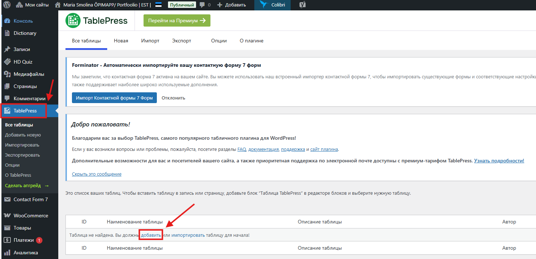Click the Dictionary sidebar icon
Image resolution: width=536 pixels, height=259 pixels.
[x=7, y=33]
